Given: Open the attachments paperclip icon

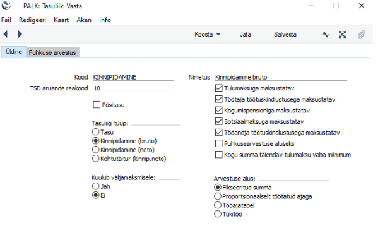Looking at the screenshot, I should 361,34.
